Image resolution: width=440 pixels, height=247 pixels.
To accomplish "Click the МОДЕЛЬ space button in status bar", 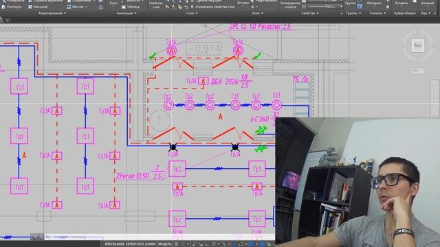I will [x=165, y=244].
